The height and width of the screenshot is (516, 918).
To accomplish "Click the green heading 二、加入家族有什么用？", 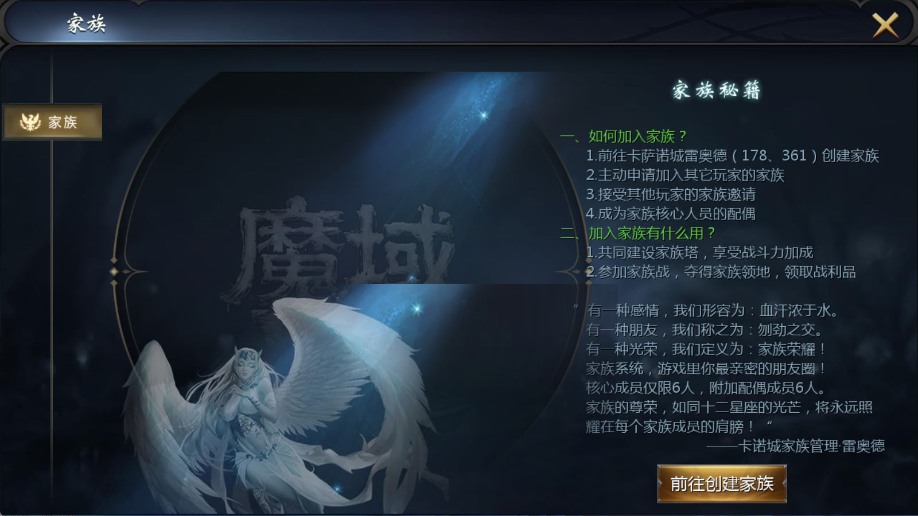I will 638,233.
